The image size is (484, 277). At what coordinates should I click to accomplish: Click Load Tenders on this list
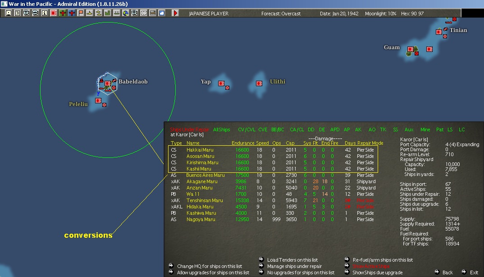[292, 260]
